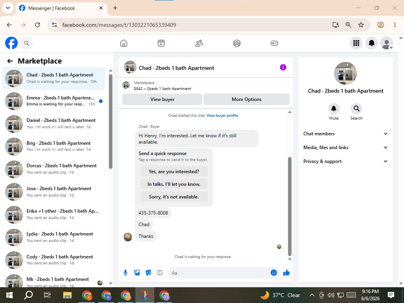
Task: Send quick reply 'Sorry, it's not available.'
Action: (174, 197)
